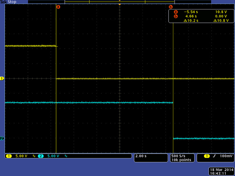Click the 100mV trigger level readout
The image size is (235, 176).
point(226,156)
